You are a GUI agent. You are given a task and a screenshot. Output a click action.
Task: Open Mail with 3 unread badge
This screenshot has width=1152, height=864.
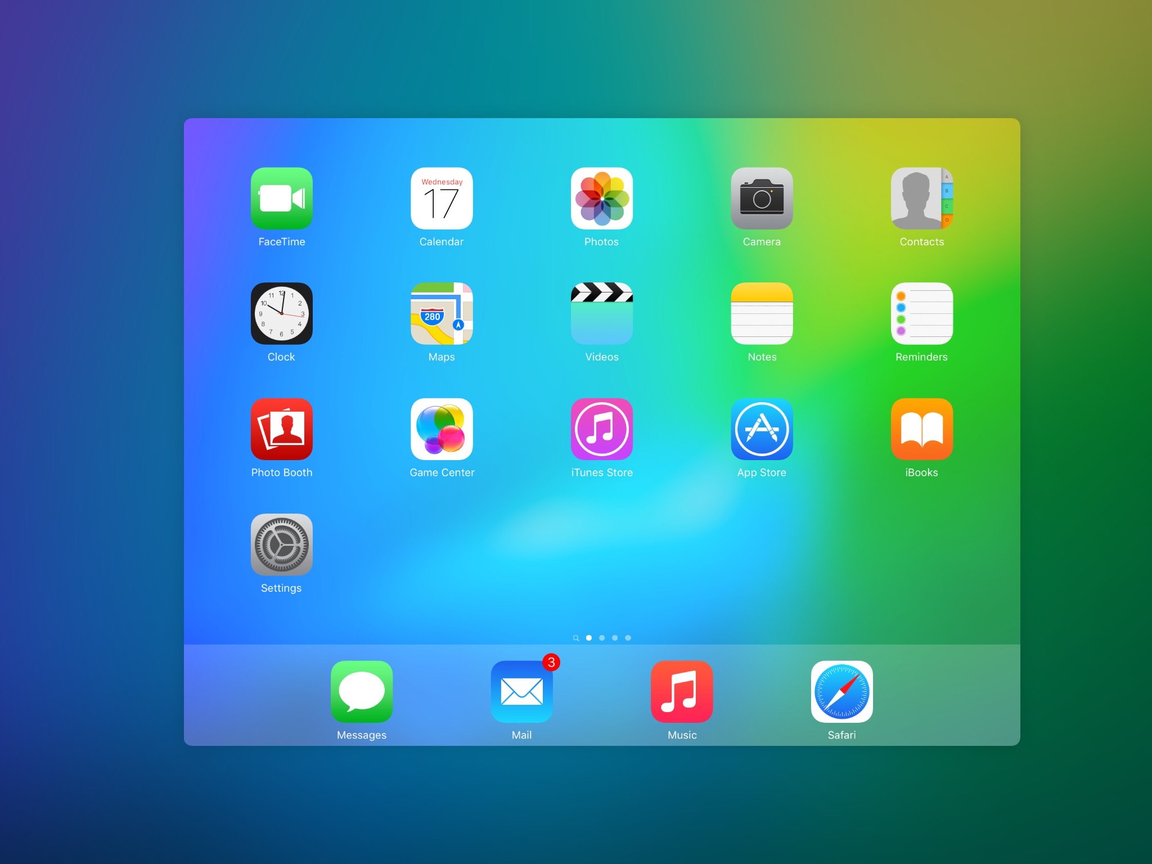click(x=521, y=692)
